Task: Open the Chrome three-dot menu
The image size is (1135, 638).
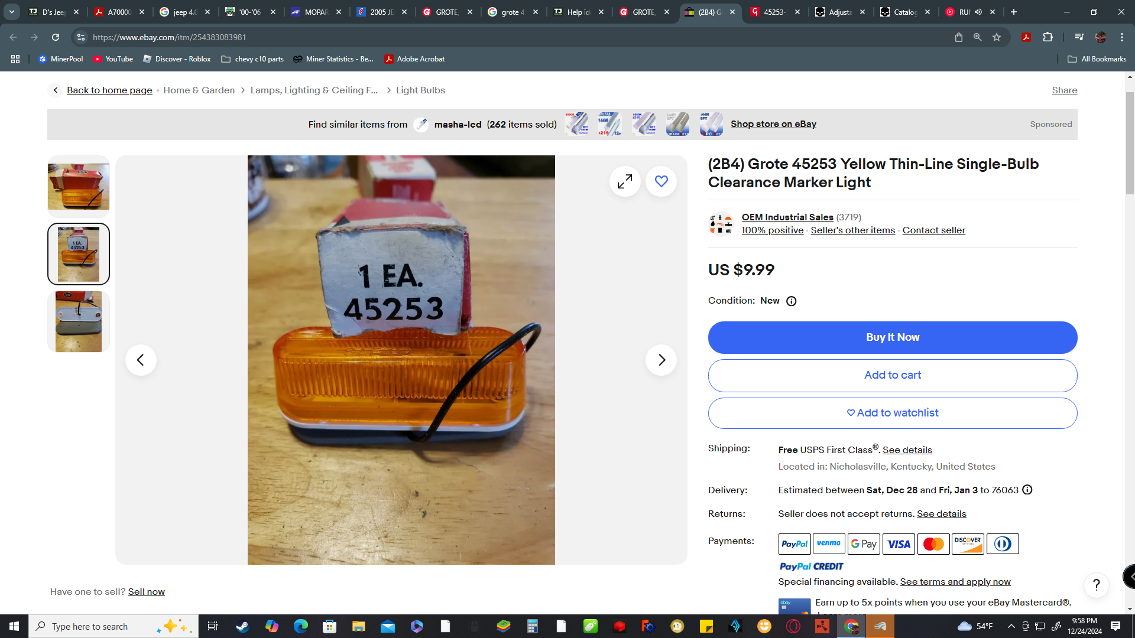Action: click(1121, 37)
